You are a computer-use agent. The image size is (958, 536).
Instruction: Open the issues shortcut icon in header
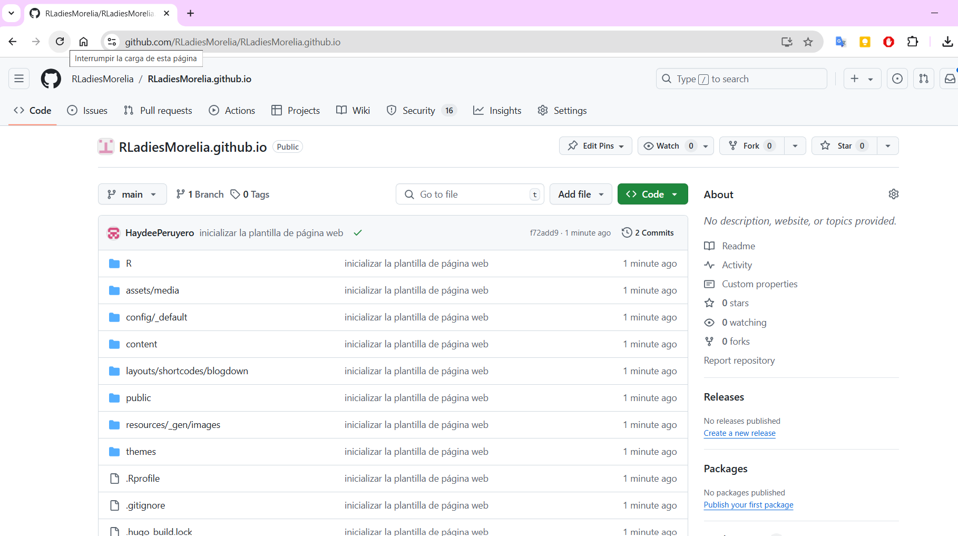pyautogui.click(x=897, y=79)
